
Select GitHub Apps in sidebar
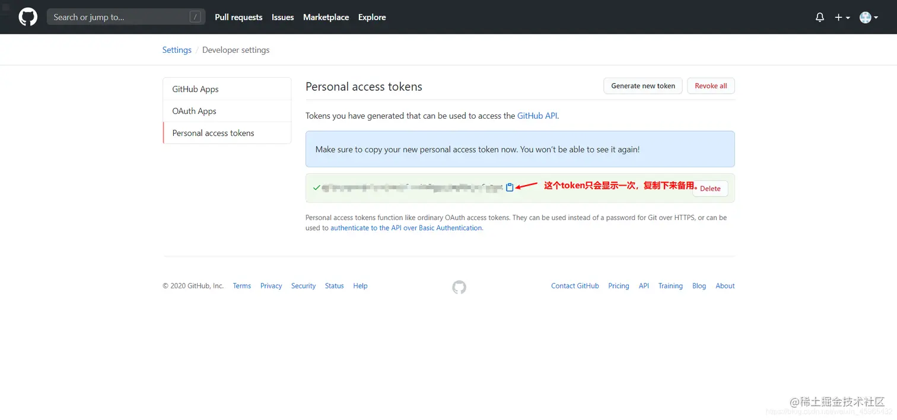(196, 89)
